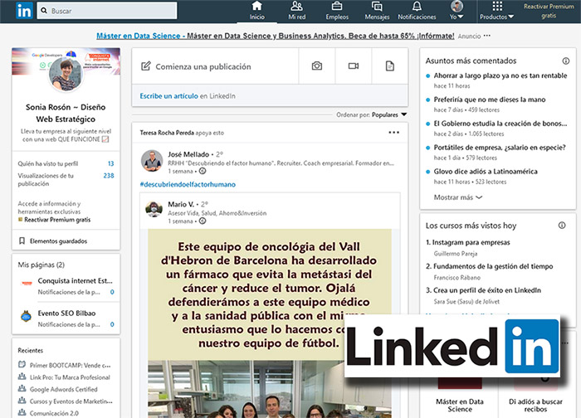
Task: Open the Link Pro: Tu Marca Profesional group
Action: tap(64, 377)
